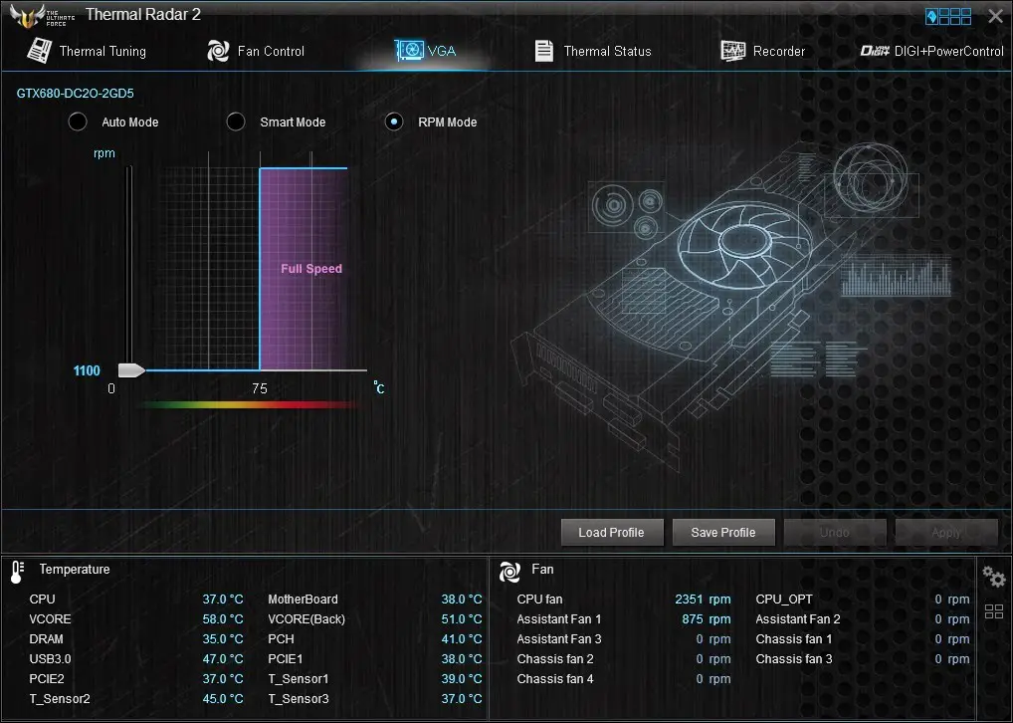The image size is (1013, 723).
Task: Open the Thermal Status tab
Action: (x=593, y=51)
